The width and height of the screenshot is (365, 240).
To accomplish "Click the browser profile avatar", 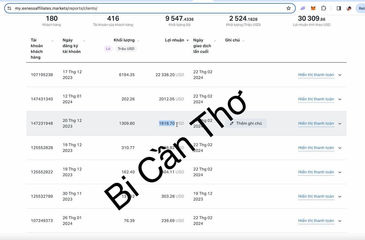I will (x=349, y=8).
